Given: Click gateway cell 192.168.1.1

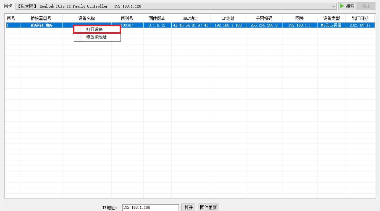Looking at the screenshot, I should pos(300,25).
